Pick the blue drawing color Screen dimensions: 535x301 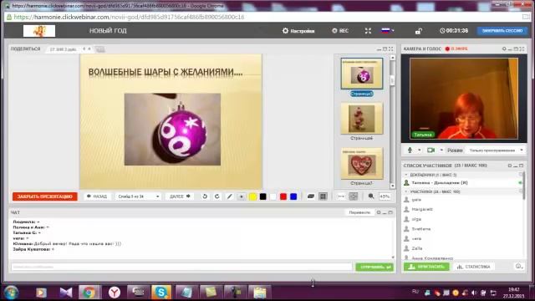(293, 196)
